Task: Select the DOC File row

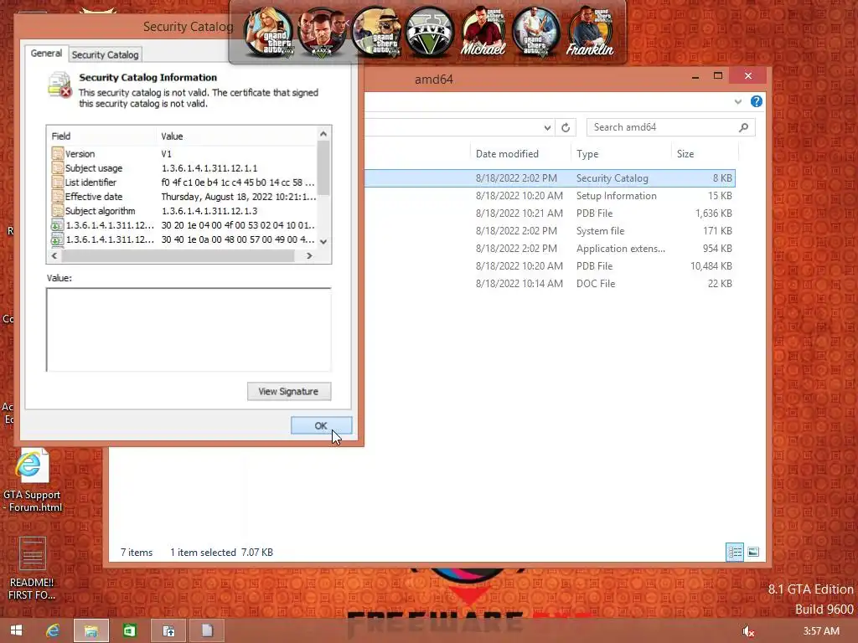Action: pyautogui.click(x=550, y=283)
